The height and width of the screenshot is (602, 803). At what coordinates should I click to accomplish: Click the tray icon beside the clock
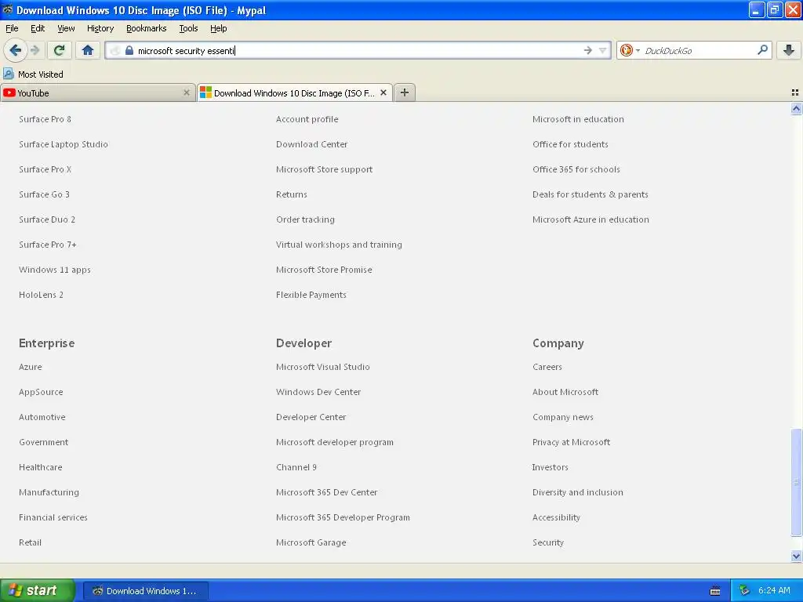[744, 590]
